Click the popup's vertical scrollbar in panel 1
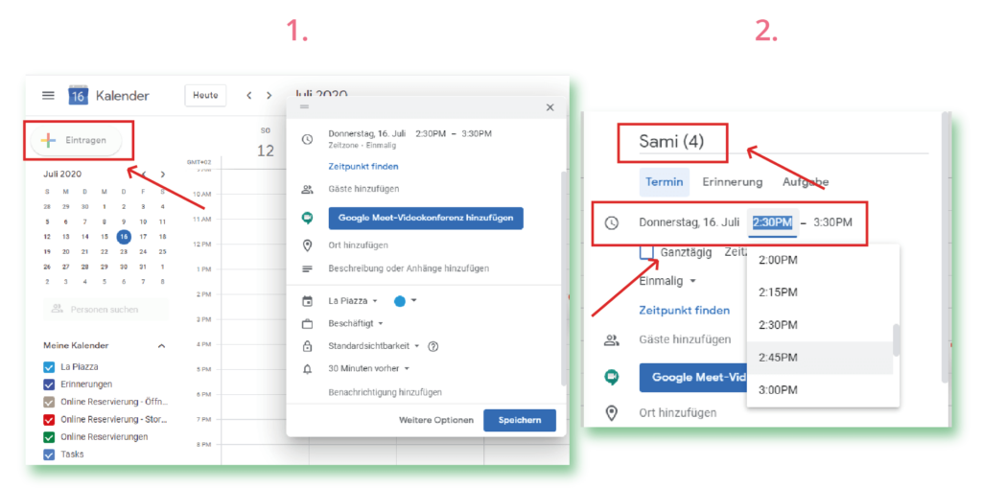Screen dimensions: 982x489 [563, 279]
